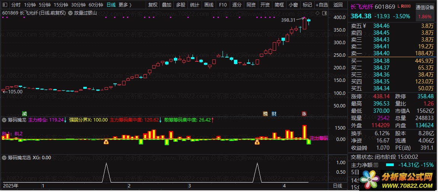The width and height of the screenshot is (439, 192).
Task: Click the 叠加 overlay button
Action: coord(167,5)
